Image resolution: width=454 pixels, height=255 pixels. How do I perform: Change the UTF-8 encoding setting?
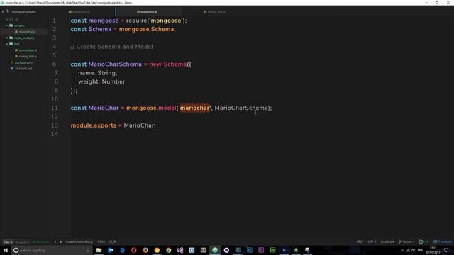372,242
